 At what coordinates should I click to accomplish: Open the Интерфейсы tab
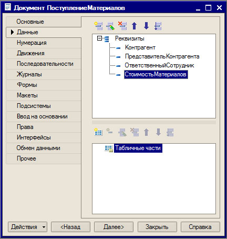[x=44, y=137]
